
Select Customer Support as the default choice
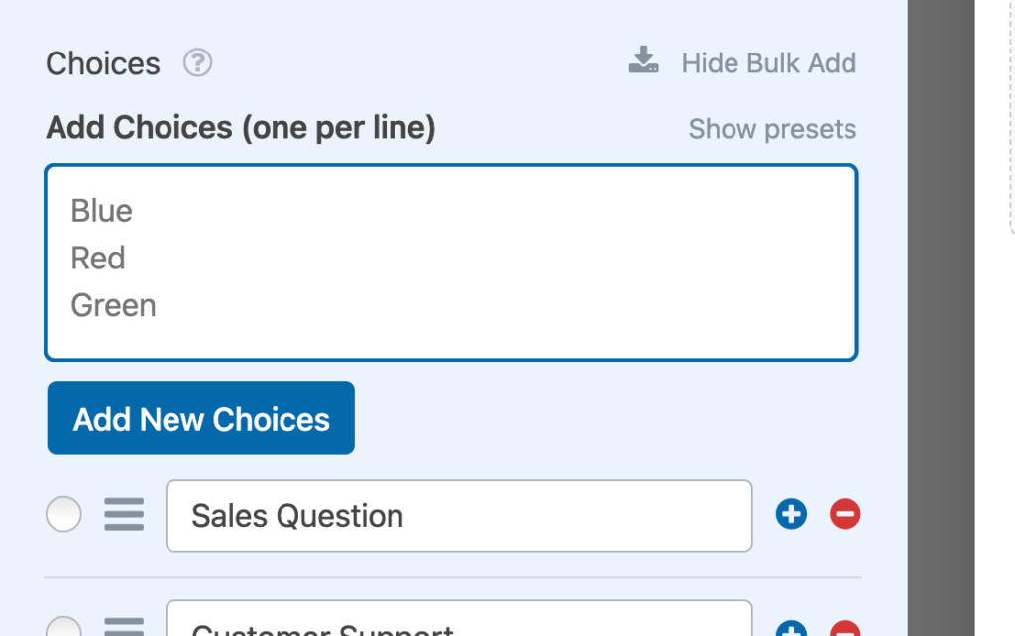63,628
